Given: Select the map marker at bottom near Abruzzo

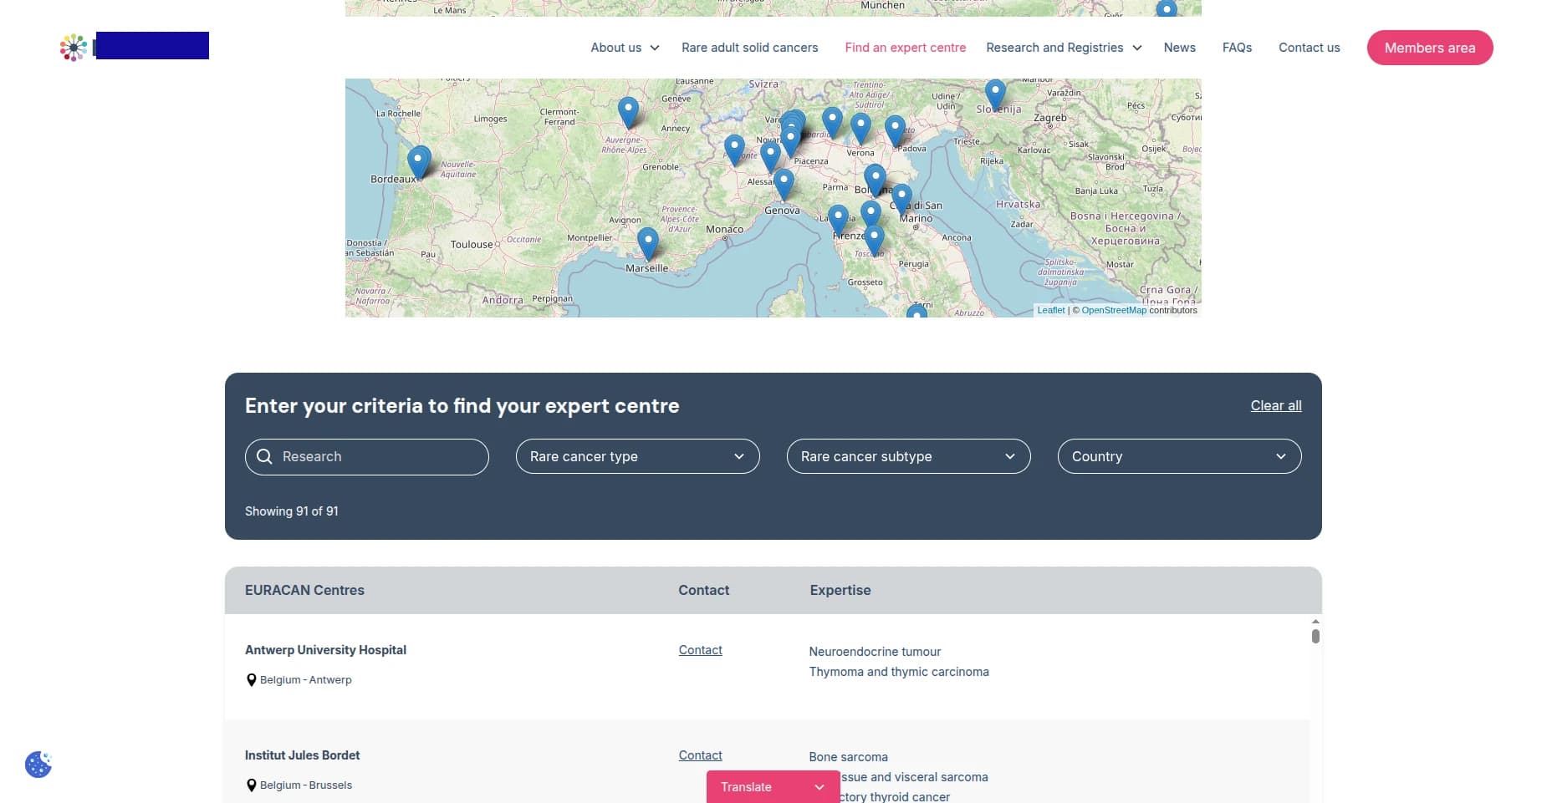Looking at the screenshot, I should [x=916, y=312].
